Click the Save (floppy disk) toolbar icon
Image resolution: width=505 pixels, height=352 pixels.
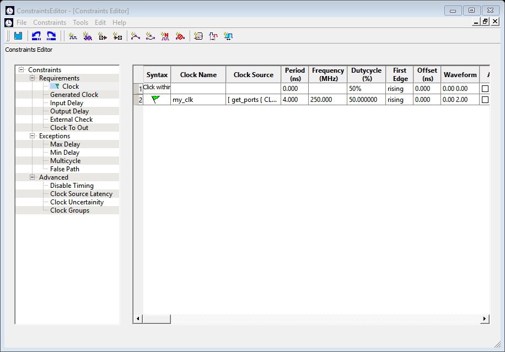[x=18, y=36]
